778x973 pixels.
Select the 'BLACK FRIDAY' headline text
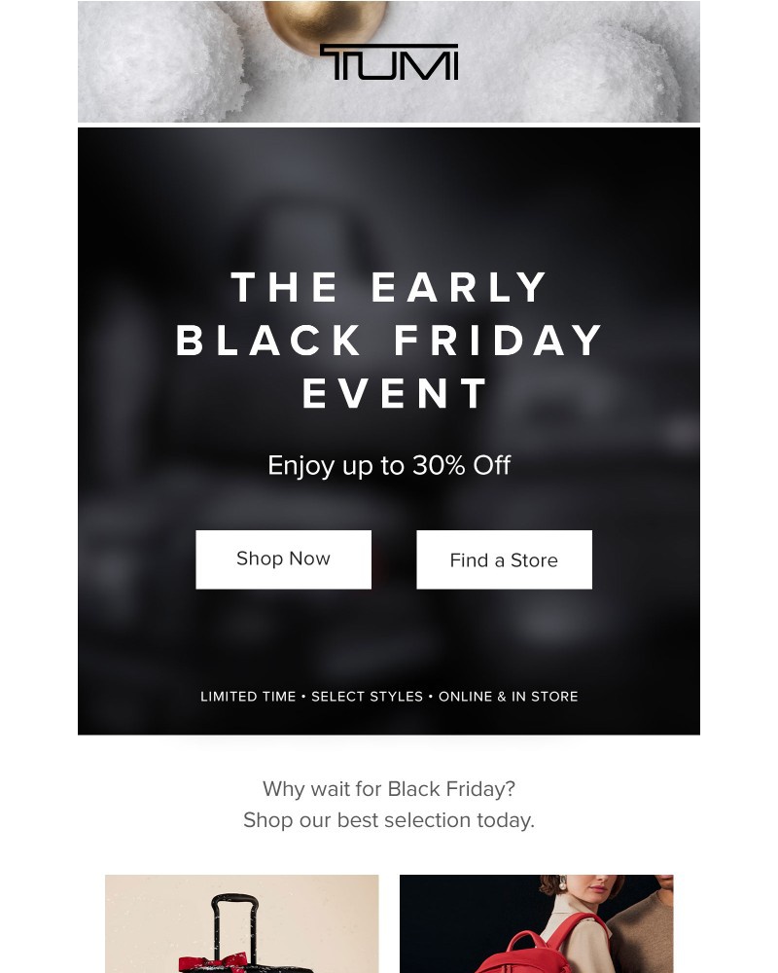click(x=390, y=340)
